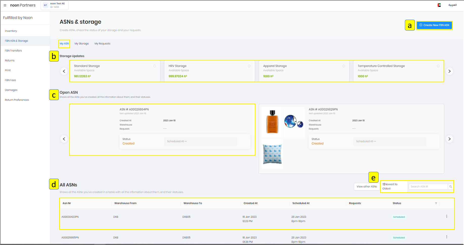The image size is (464, 245).
Task: Open the blue globe product thumbnail
Action: coord(294,122)
